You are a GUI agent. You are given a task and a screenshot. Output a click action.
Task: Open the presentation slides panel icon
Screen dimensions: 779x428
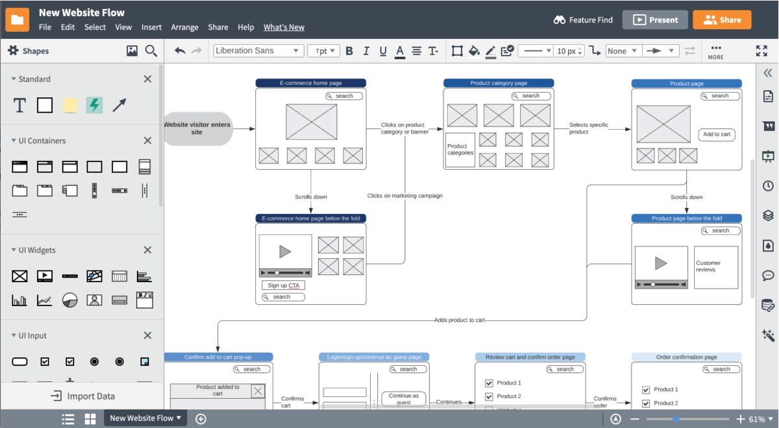768,156
